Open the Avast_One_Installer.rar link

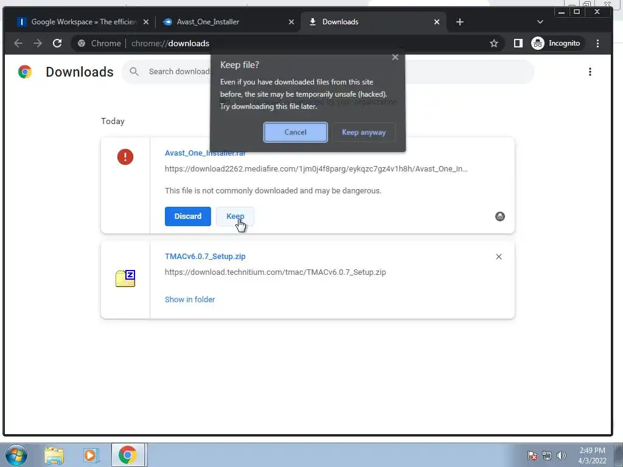click(205, 153)
